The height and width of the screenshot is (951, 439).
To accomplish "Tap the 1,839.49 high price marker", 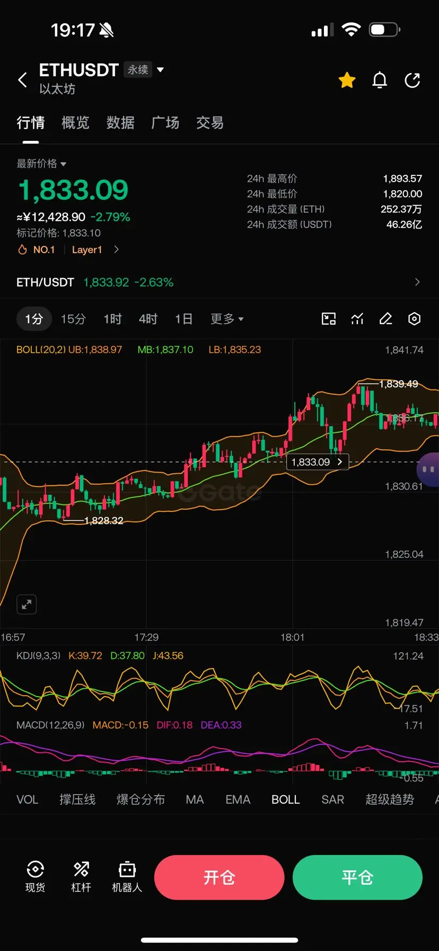I will 398,384.
